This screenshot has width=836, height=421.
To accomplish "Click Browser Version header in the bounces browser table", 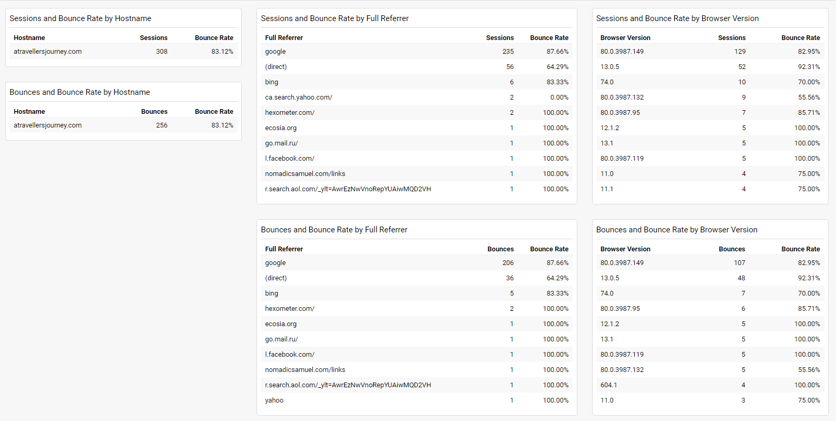I will click(x=625, y=249).
